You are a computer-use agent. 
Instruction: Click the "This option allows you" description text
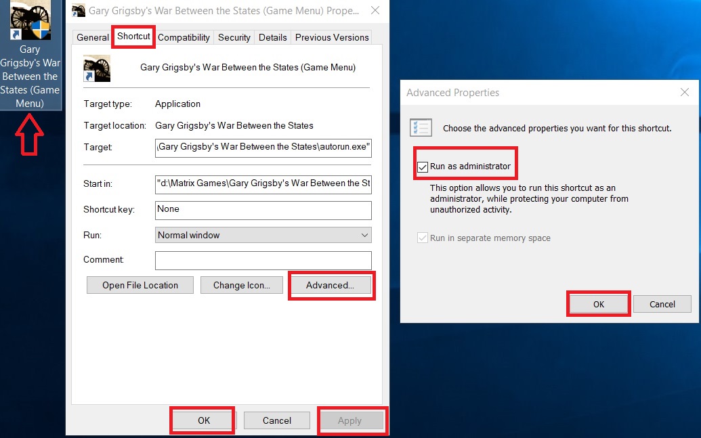pos(529,198)
